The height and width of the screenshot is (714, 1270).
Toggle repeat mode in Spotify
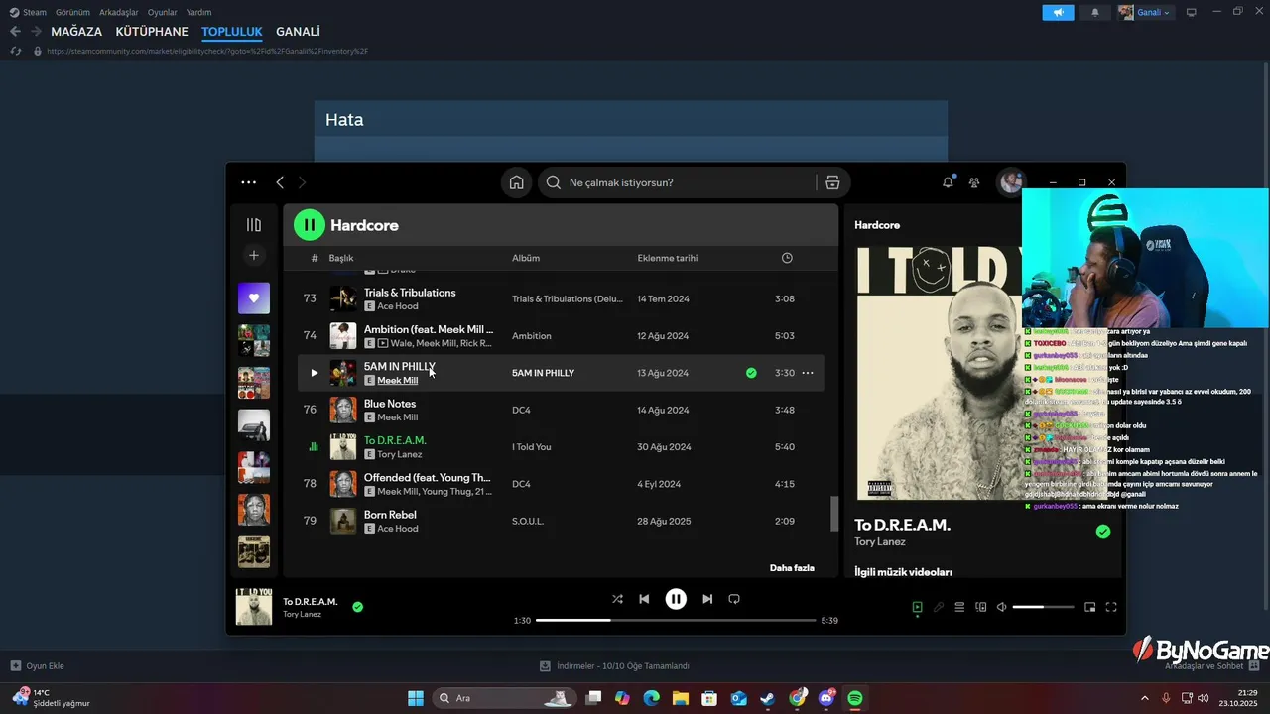pyautogui.click(x=734, y=599)
